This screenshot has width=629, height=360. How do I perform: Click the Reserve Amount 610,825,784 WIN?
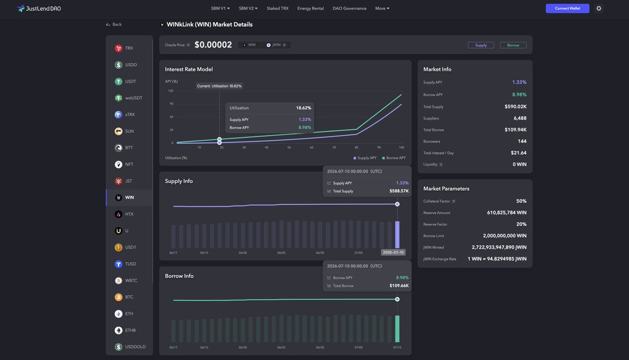(507, 213)
